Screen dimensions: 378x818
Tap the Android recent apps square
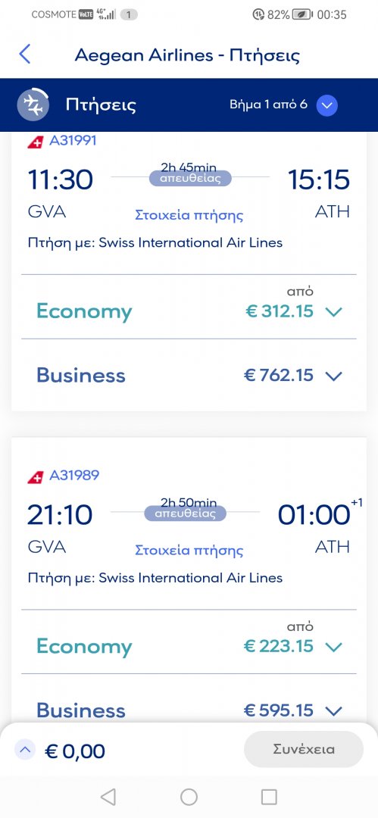[269, 797]
